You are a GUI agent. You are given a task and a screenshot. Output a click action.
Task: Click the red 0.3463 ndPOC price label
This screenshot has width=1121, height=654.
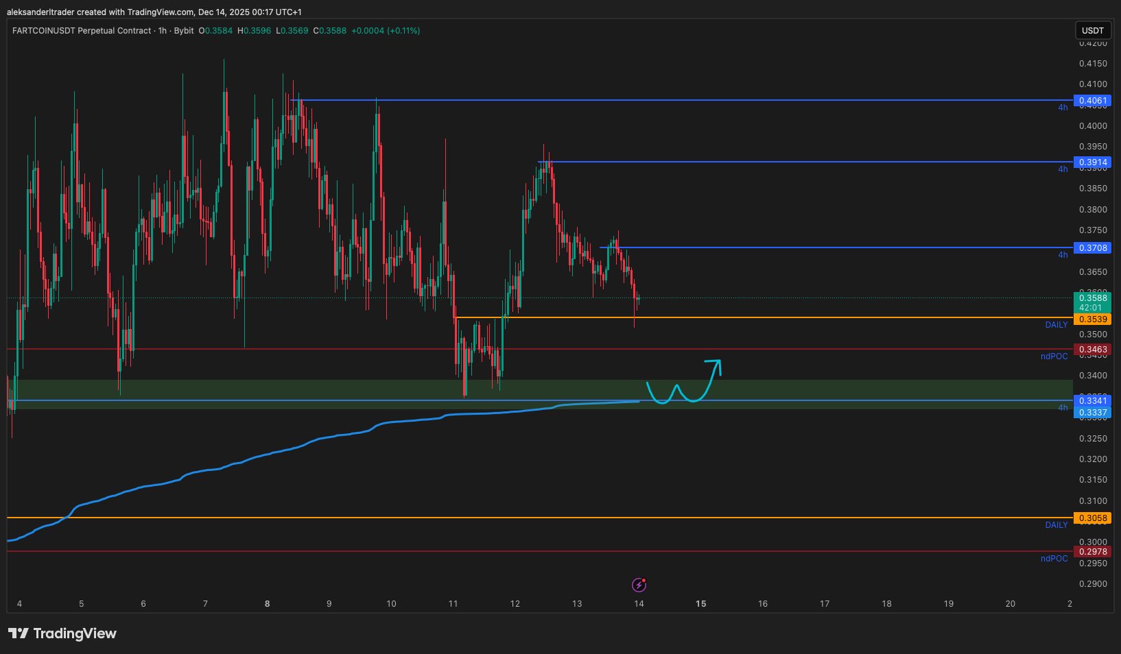1092,350
